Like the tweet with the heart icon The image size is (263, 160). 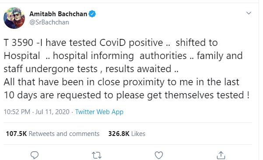tap(159, 155)
